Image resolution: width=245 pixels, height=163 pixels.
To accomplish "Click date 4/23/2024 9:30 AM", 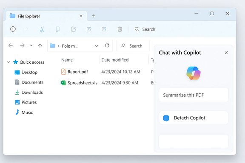I will [x=120, y=83].
